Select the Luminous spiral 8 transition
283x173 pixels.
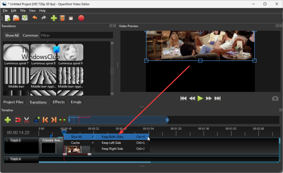(x=43, y=54)
